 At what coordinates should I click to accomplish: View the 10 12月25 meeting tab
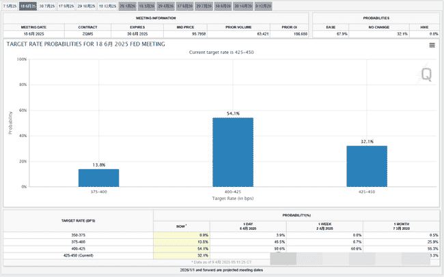coord(107,5)
